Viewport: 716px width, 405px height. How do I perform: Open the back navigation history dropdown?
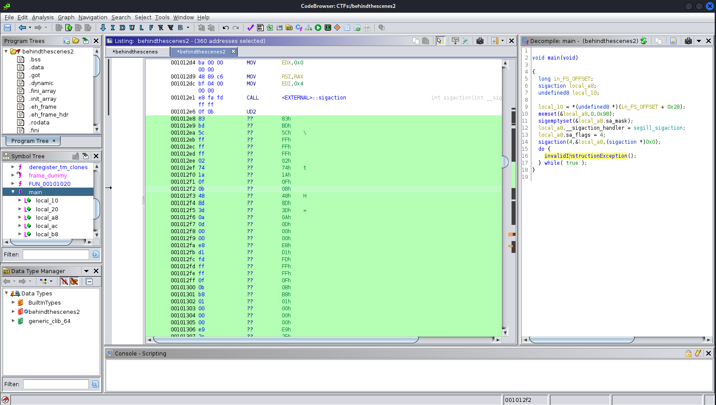tap(30, 28)
